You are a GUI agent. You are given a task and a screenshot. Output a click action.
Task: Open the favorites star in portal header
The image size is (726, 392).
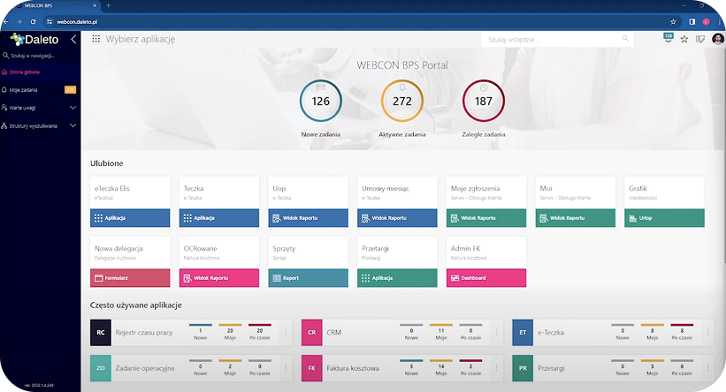coord(684,40)
